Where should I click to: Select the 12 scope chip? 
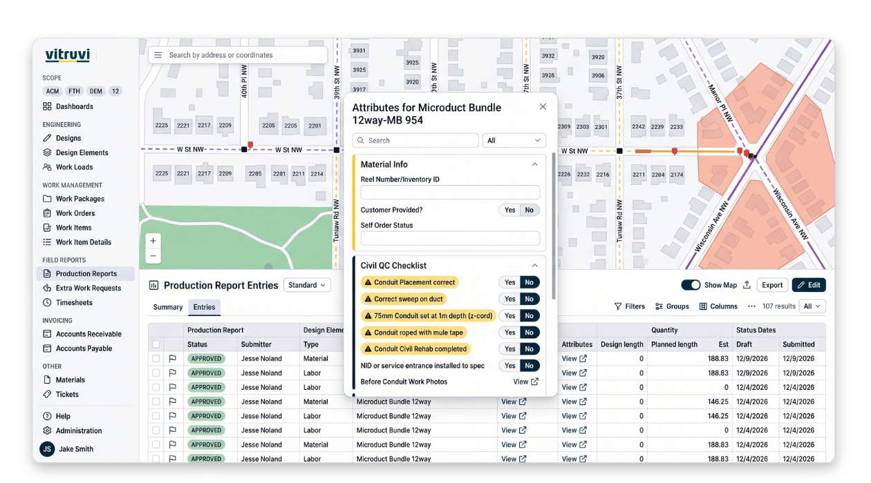coord(115,91)
